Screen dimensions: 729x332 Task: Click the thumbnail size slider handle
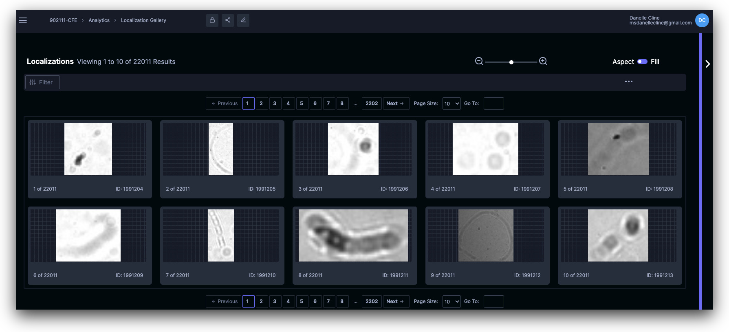tap(511, 62)
